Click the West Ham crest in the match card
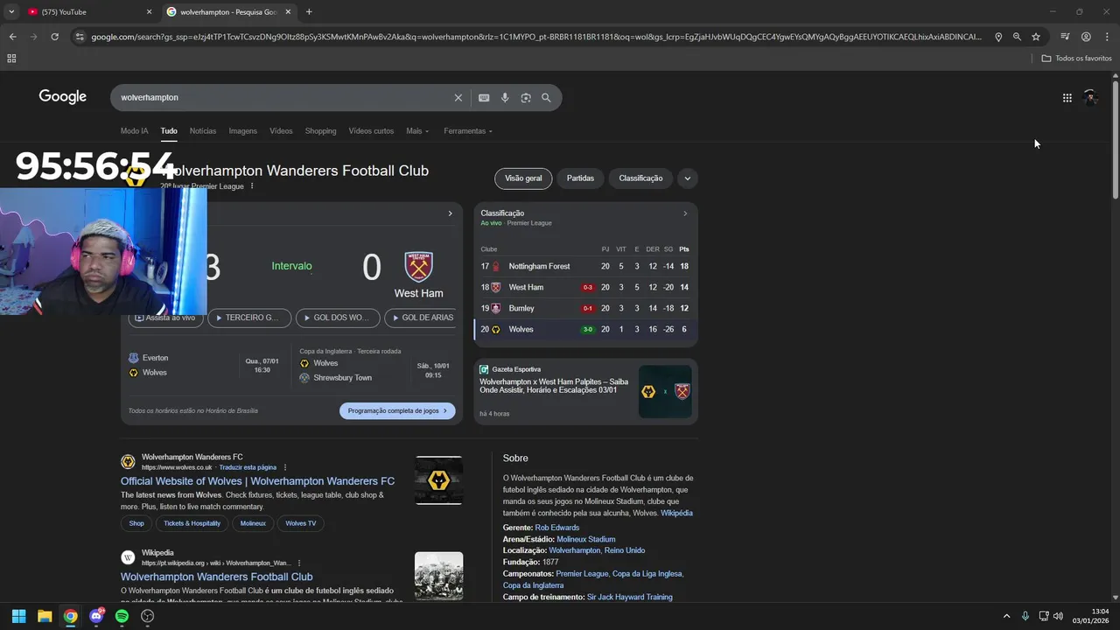This screenshot has width=1120, height=630. (x=418, y=267)
